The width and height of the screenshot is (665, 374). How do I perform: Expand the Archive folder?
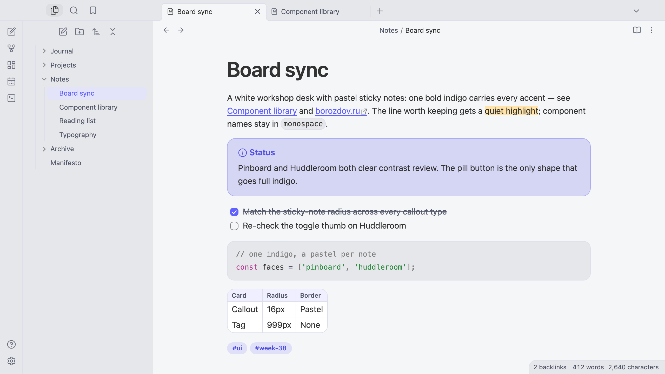click(44, 149)
